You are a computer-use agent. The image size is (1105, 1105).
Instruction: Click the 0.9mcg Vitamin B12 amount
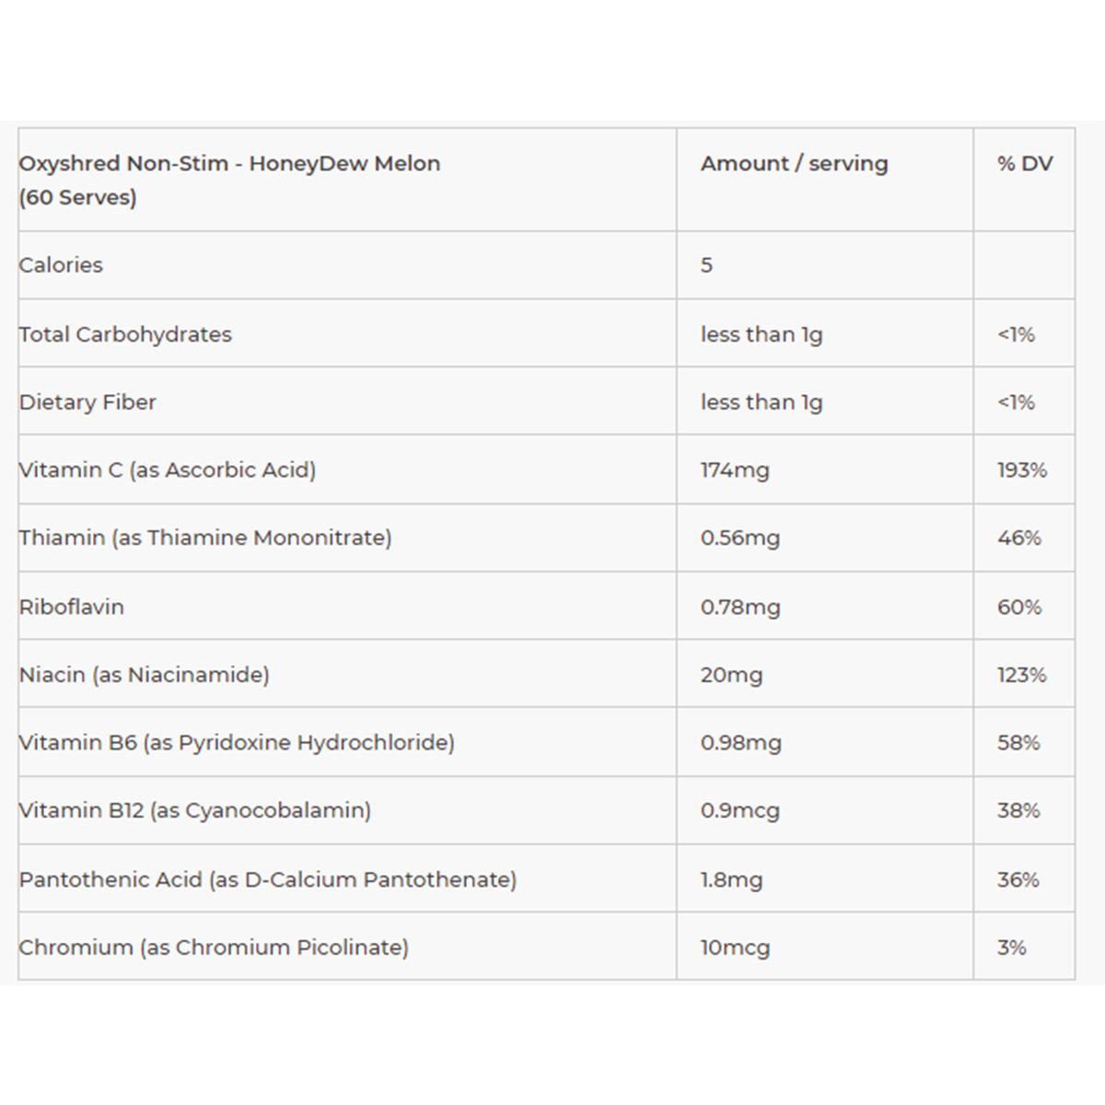tap(739, 811)
